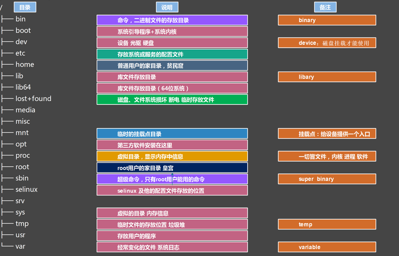The width and height of the screenshot is (399, 256).
Task: Click the orange 'device' note box
Action: pyautogui.click(x=327, y=43)
